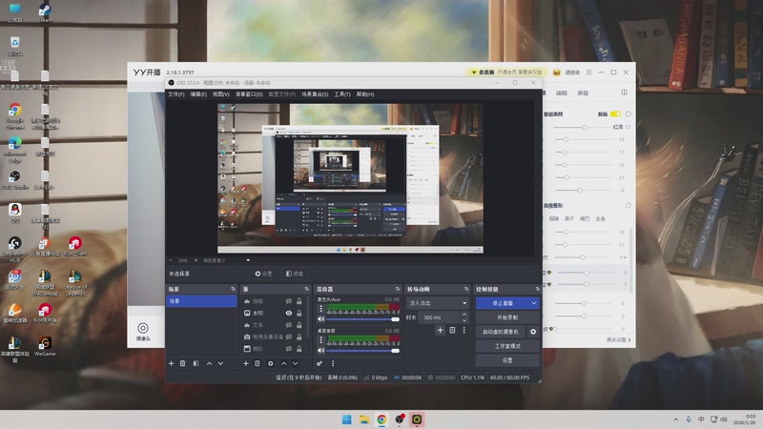Decrease transition duration stepper arrow

coord(464,320)
